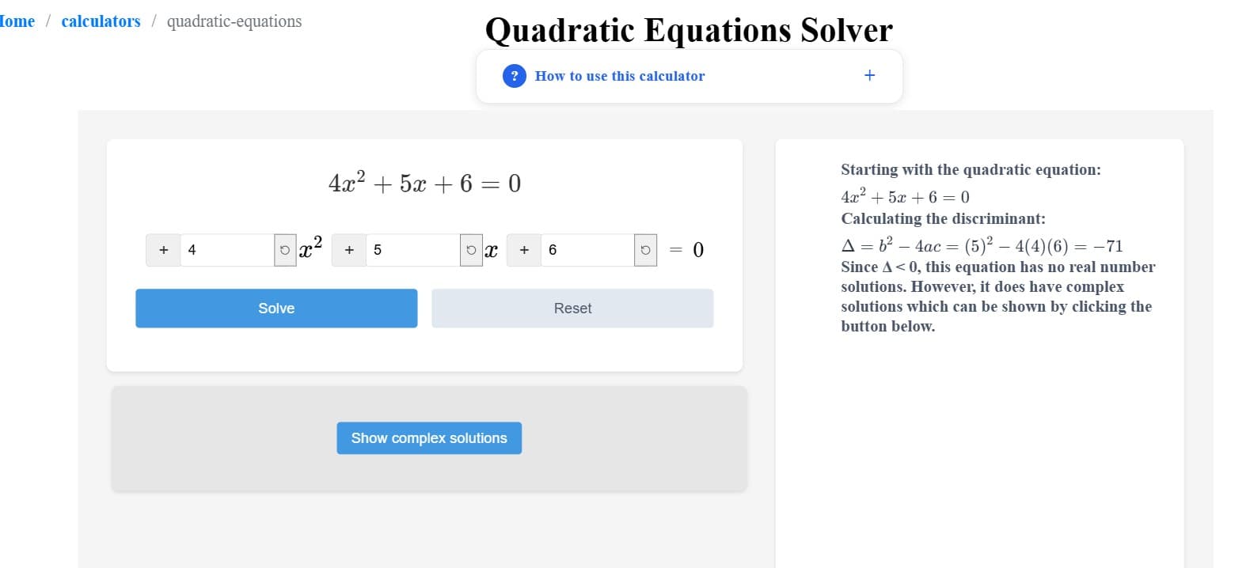Toggle the sign of the x coefficient

(x=348, y=249)
